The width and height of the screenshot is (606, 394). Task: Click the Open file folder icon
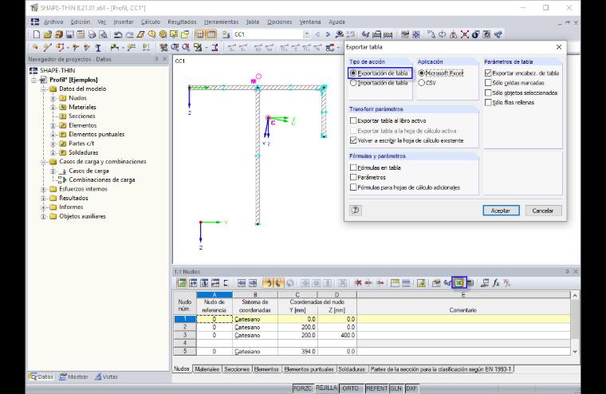tap(47, 34)
